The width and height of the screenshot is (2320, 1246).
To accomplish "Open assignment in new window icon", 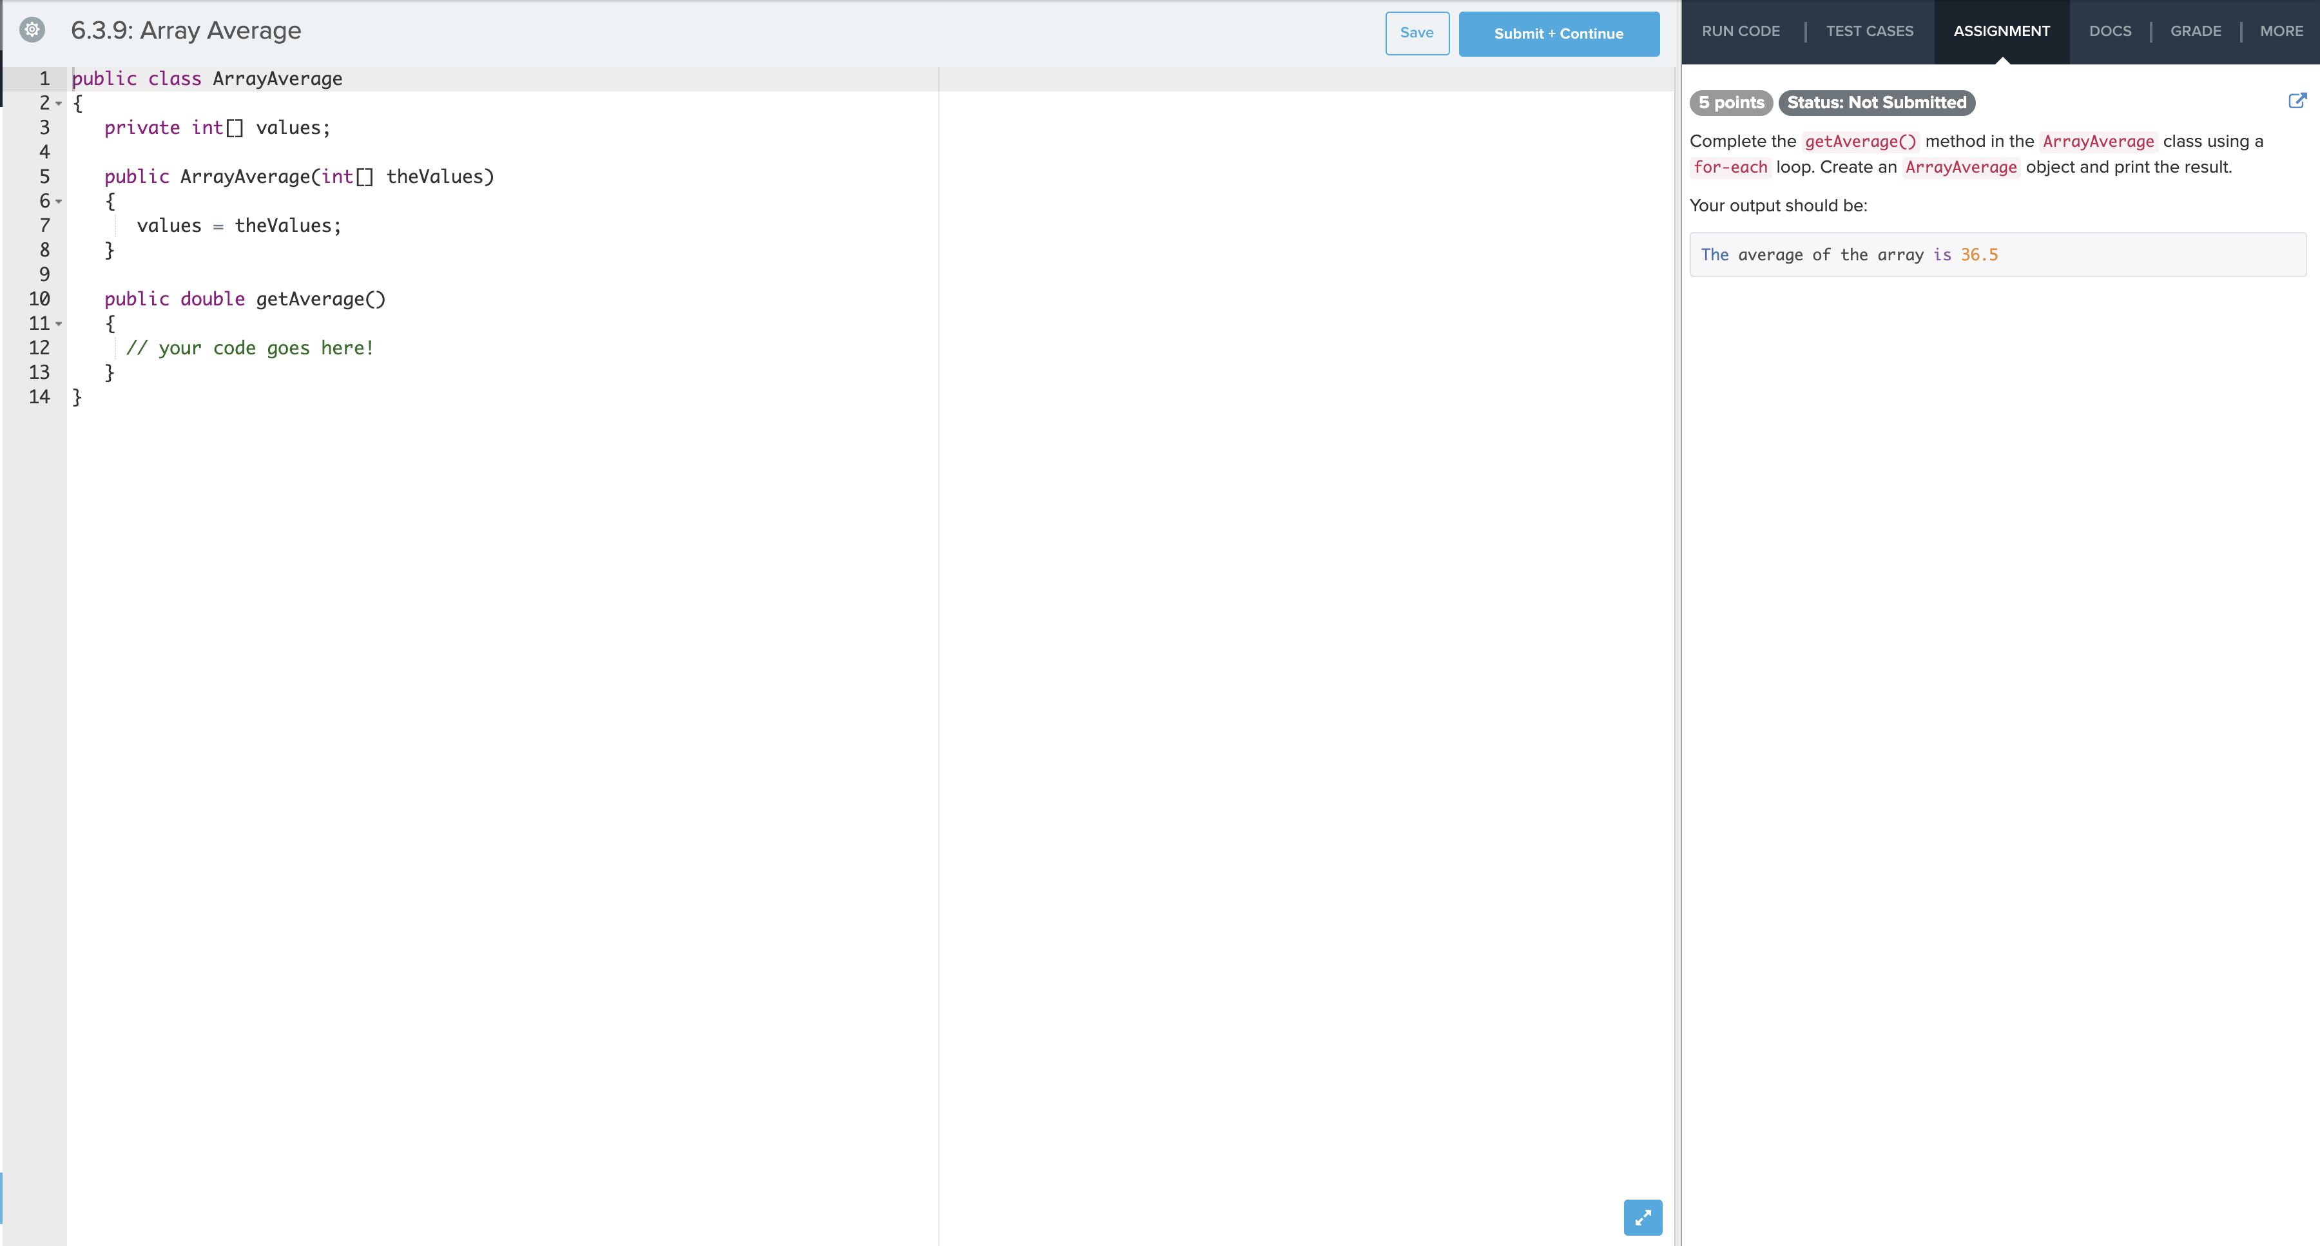I will click(x=2297, y=101).
